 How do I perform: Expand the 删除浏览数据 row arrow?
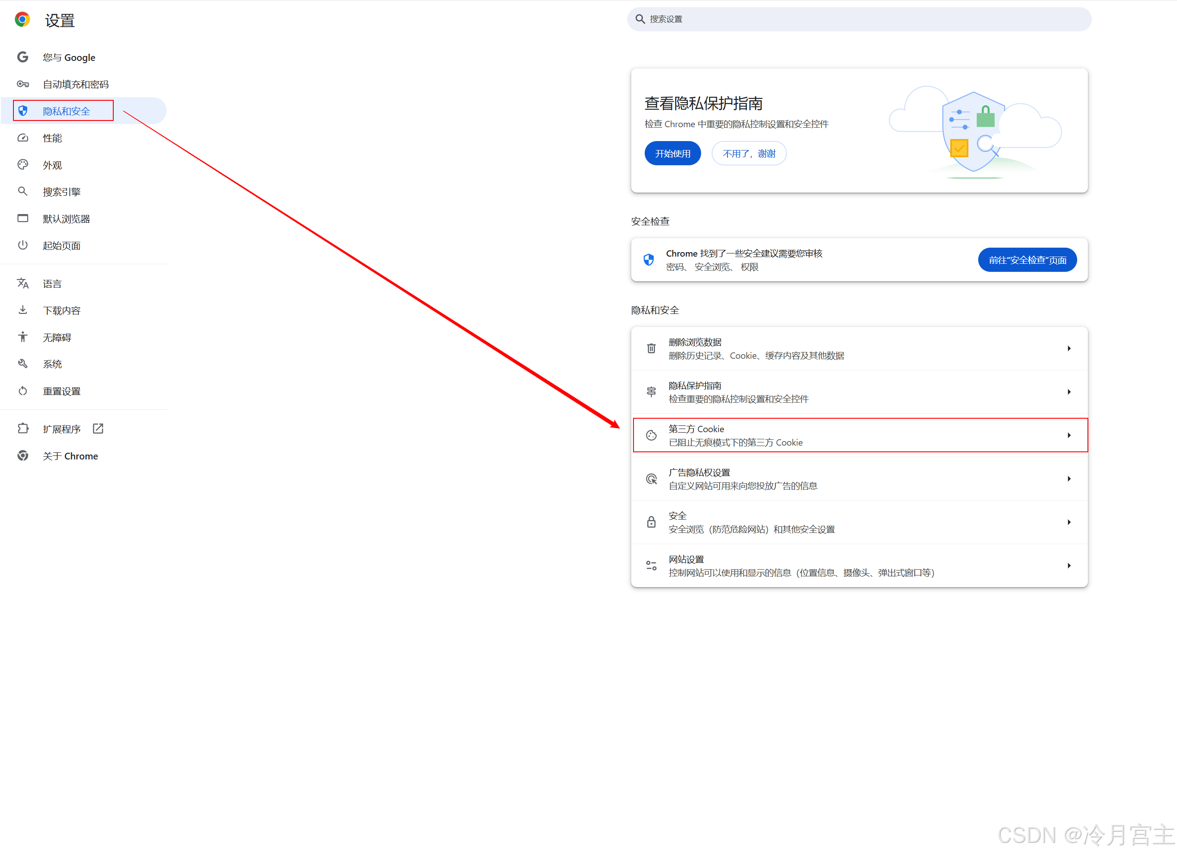pos(1069,348)
